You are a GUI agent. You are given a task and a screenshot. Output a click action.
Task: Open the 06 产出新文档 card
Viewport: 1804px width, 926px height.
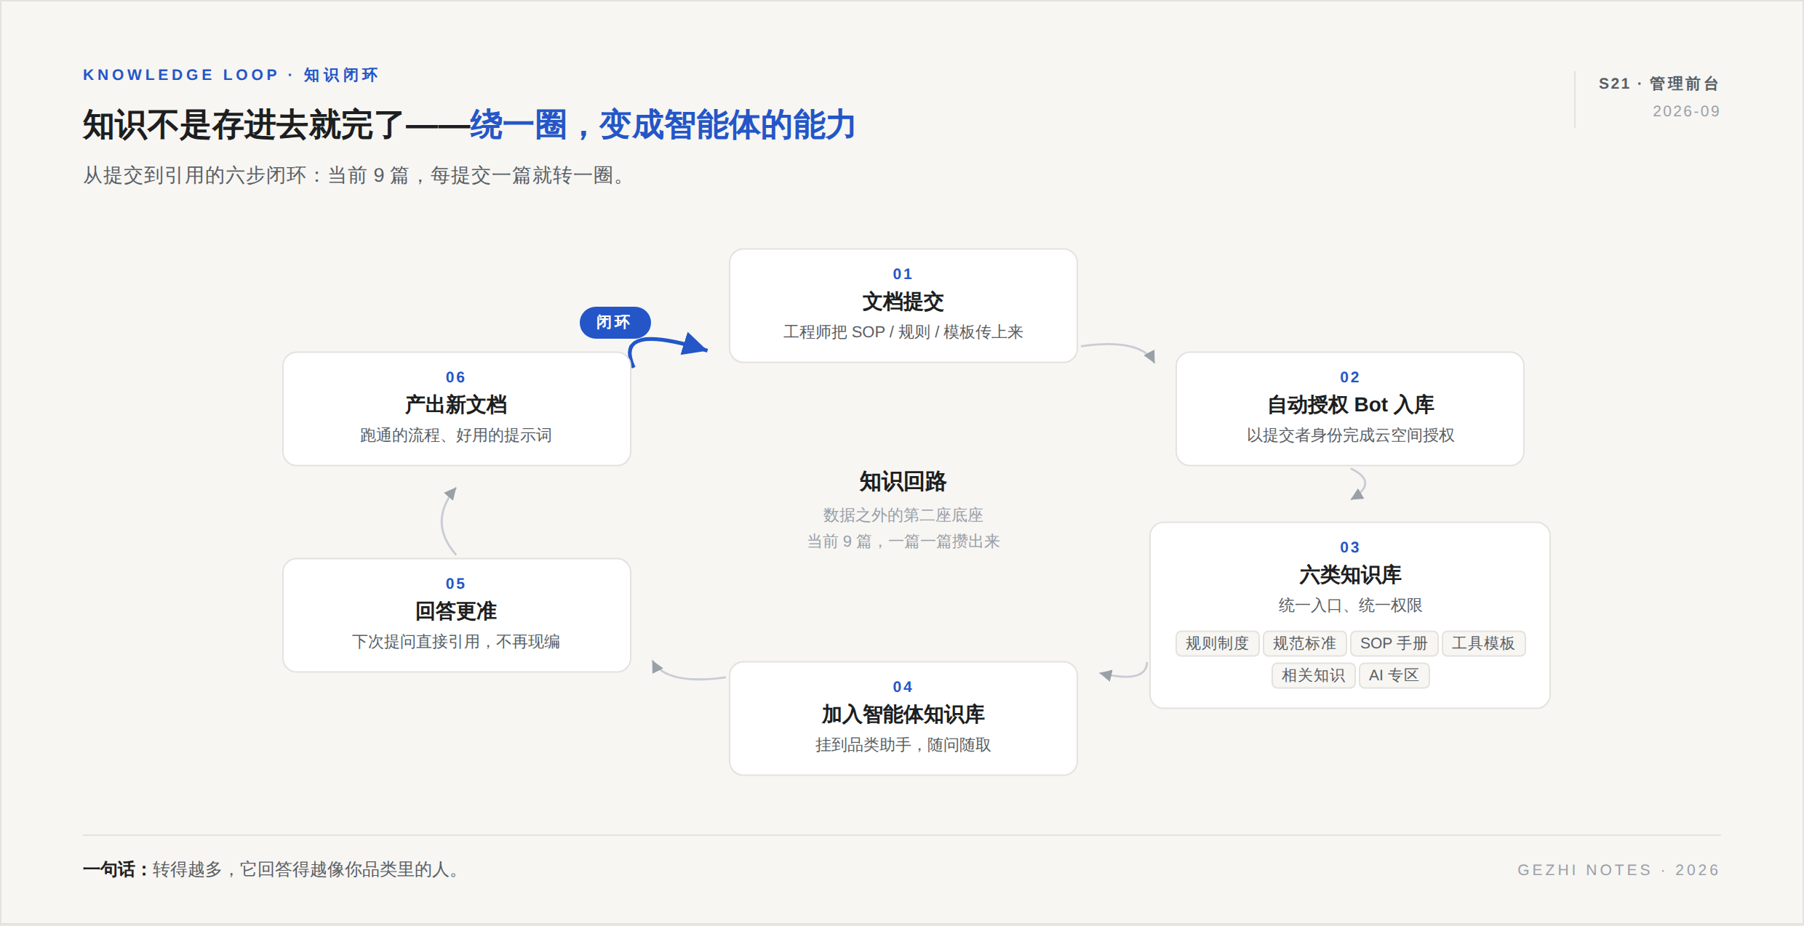click(456, 408)
